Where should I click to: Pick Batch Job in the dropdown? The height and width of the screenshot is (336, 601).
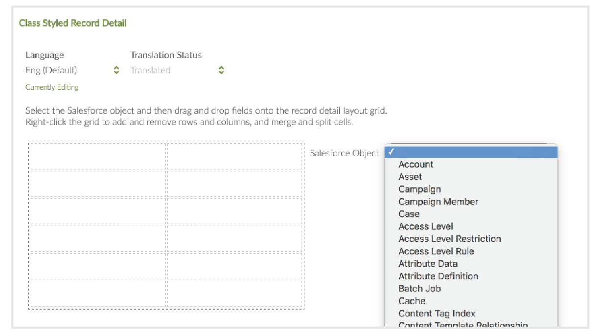pos(419,289)
